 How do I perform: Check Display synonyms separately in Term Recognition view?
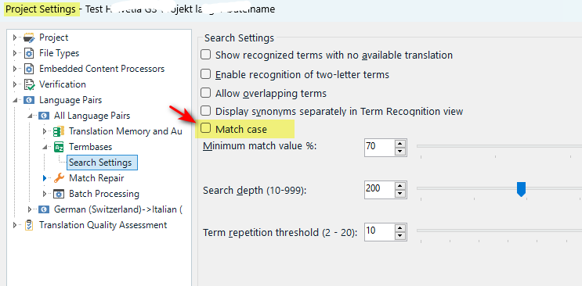tap(206, 110)
